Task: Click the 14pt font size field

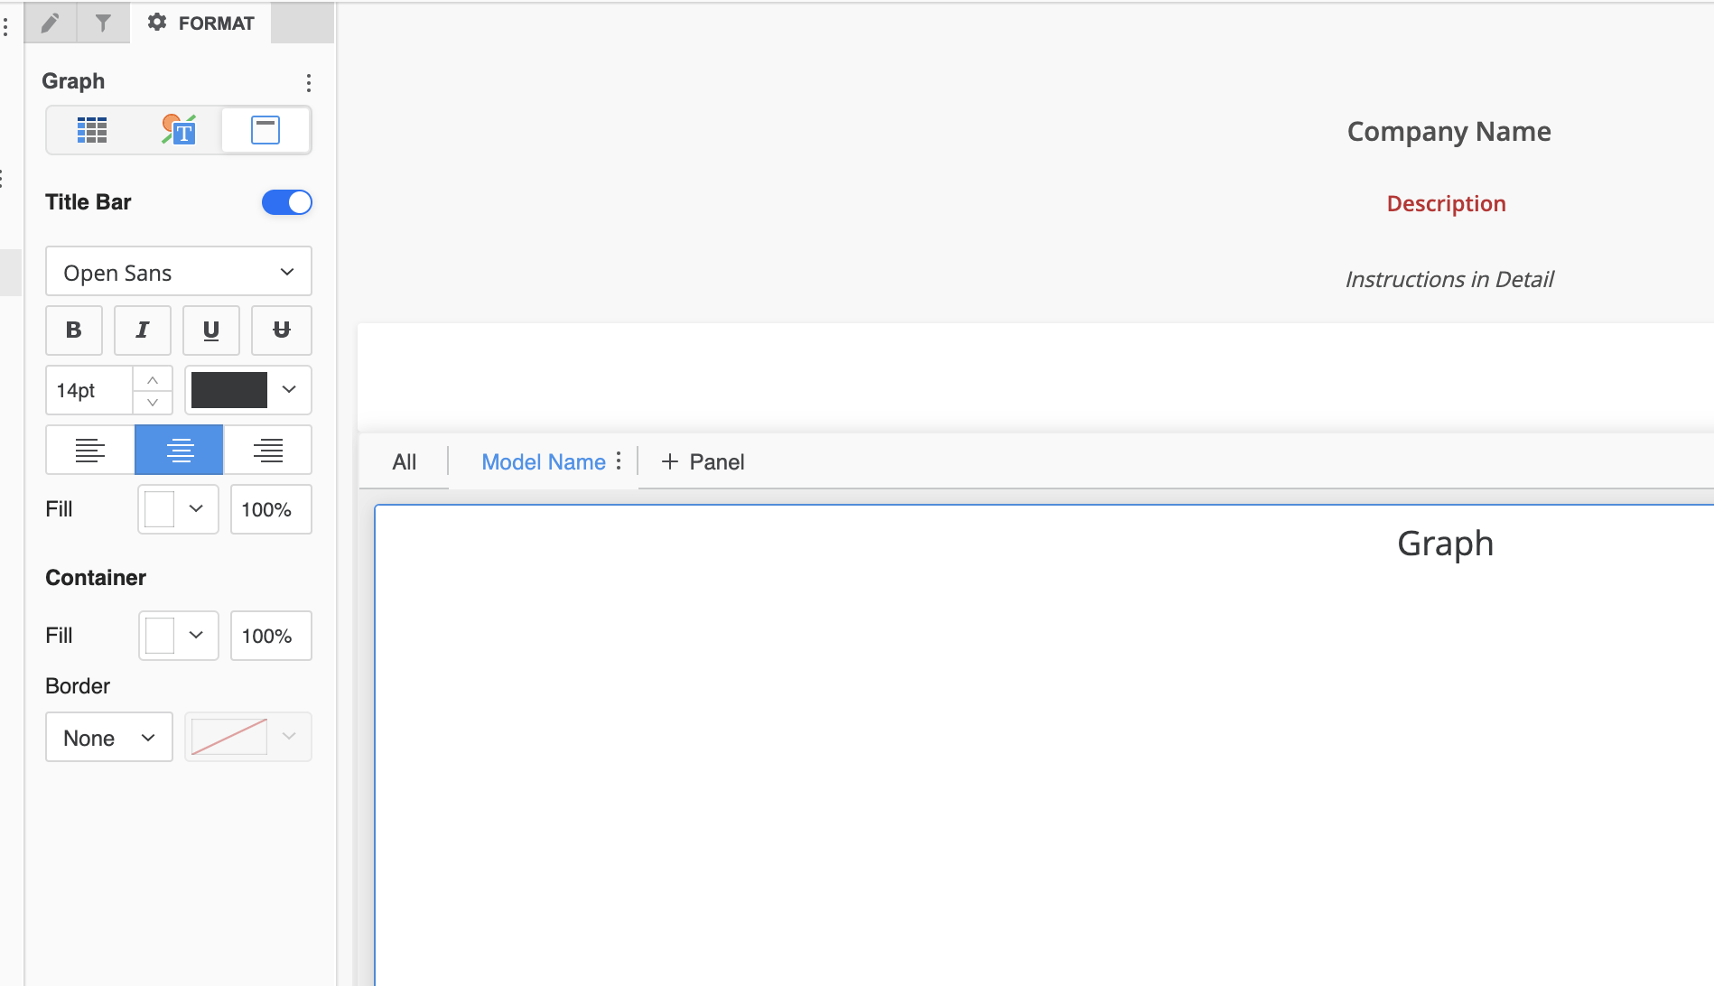Action: tap(90, 390)
